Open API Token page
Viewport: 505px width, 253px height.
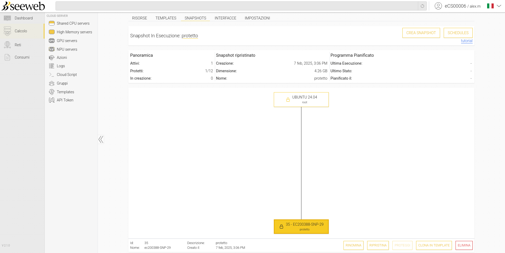[65, 100]
